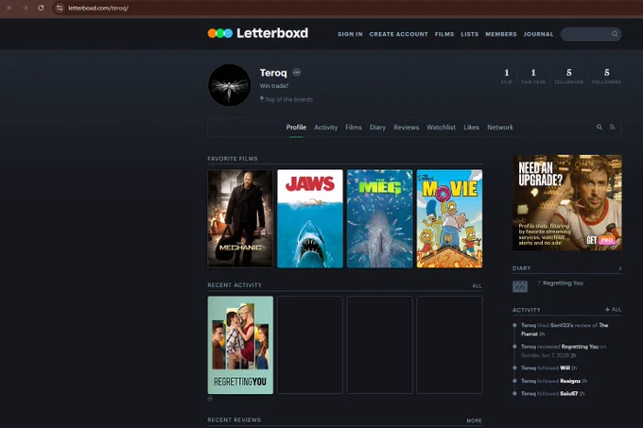Click the 'Top of the boards' location text
The width and height of the screenshot is (643, 428).
coord(288,99)
